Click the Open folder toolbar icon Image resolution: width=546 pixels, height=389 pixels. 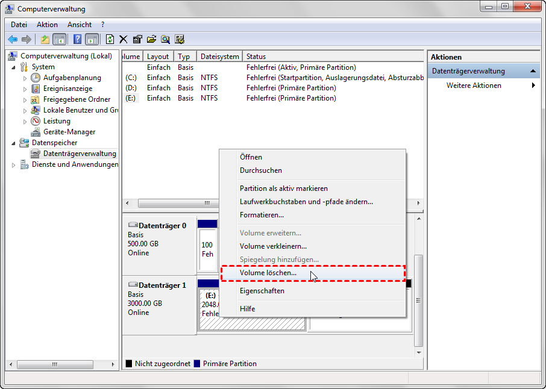point(151,39)
